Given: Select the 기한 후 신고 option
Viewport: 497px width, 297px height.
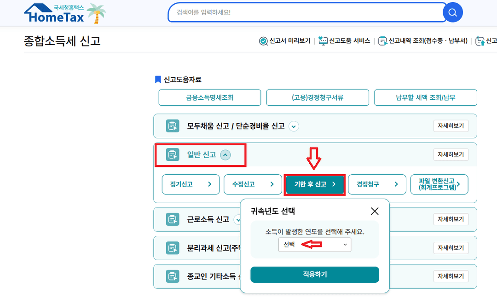Looking at the screenshot, I should click(x=314, y=184).
